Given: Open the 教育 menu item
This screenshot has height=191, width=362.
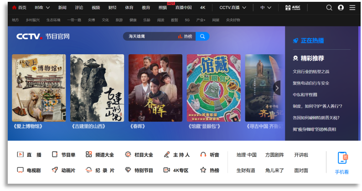Looking at the screenshot, I should tap(146, 8).
